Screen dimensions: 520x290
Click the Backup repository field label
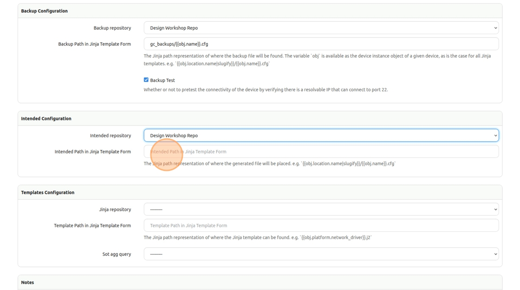pyautogui.click(x=112, y=28)
